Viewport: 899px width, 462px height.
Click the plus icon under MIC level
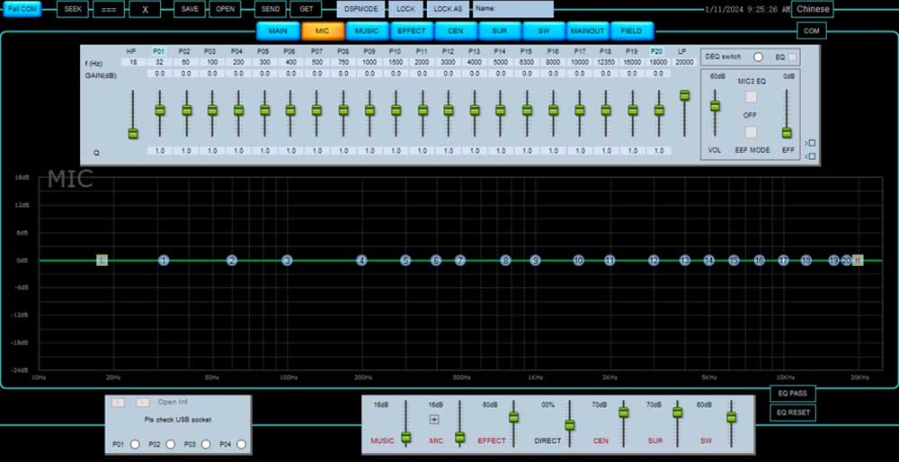[x=434, y=420]
